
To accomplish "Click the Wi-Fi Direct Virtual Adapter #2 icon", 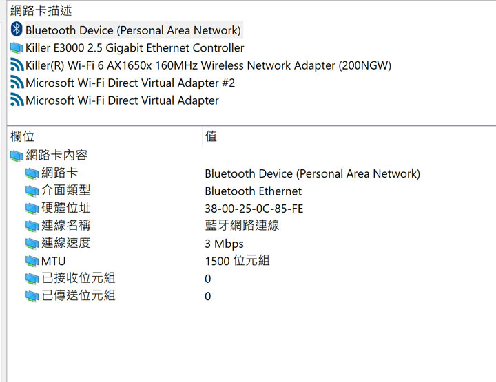I will (17, 83).
